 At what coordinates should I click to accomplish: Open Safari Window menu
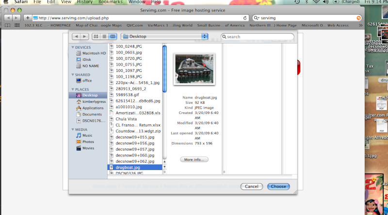137,2
